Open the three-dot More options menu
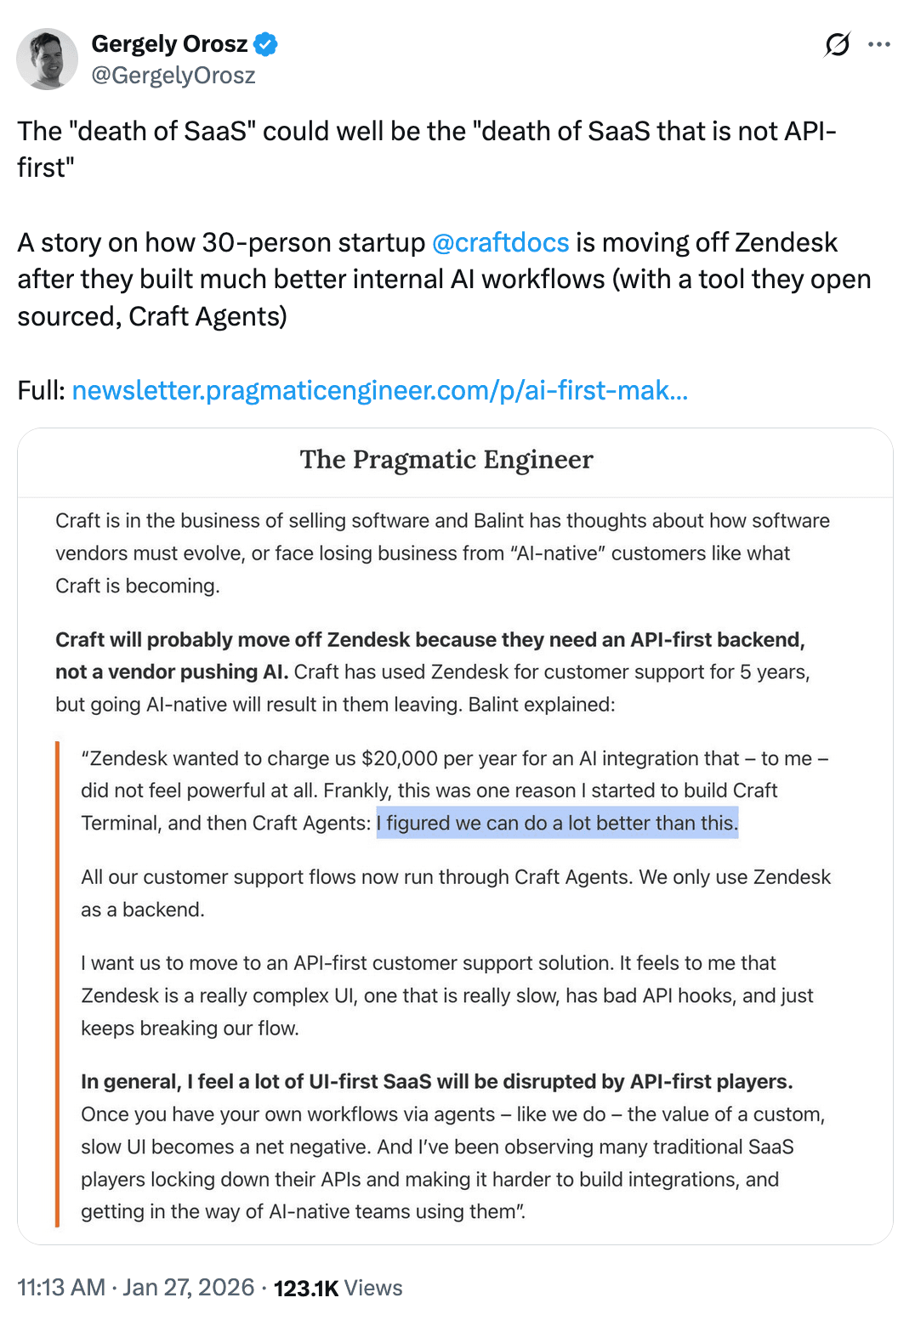Screen dimensions: 915x1326 tap(879, 44)
